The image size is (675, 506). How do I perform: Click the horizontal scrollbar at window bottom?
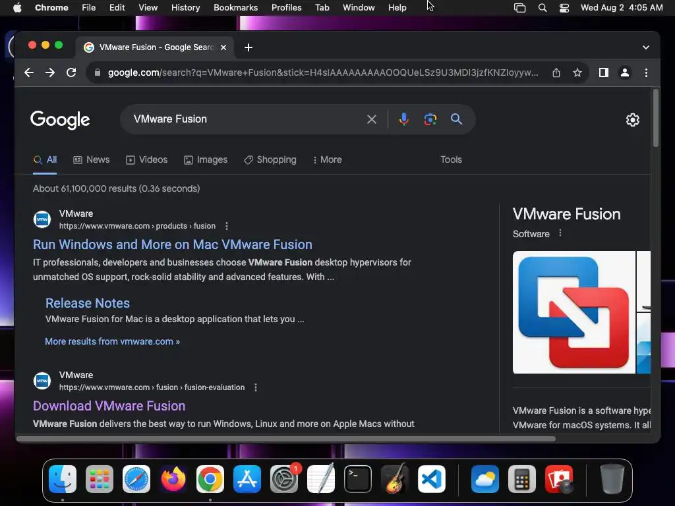(286, 439)
